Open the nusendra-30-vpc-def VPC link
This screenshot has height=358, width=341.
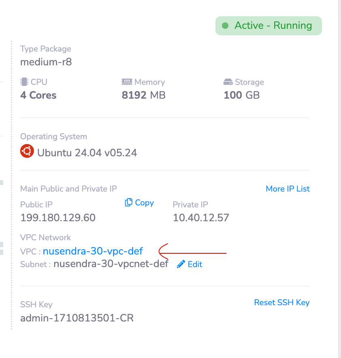click(93, 251)
